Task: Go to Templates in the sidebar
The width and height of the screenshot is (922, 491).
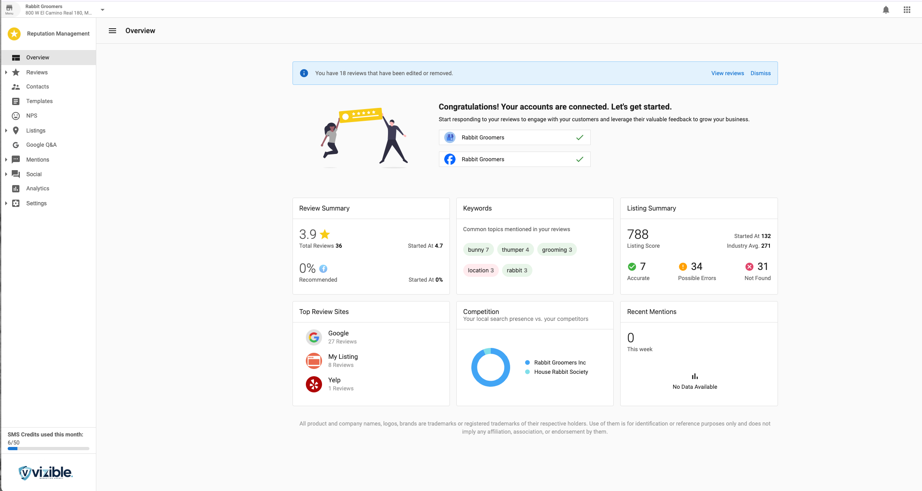Action: pyautogui.click(x=39, y=101)
